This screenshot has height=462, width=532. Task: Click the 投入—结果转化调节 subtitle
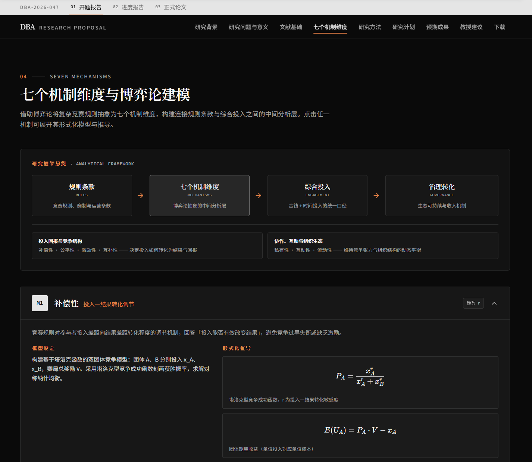coord(109,305)
